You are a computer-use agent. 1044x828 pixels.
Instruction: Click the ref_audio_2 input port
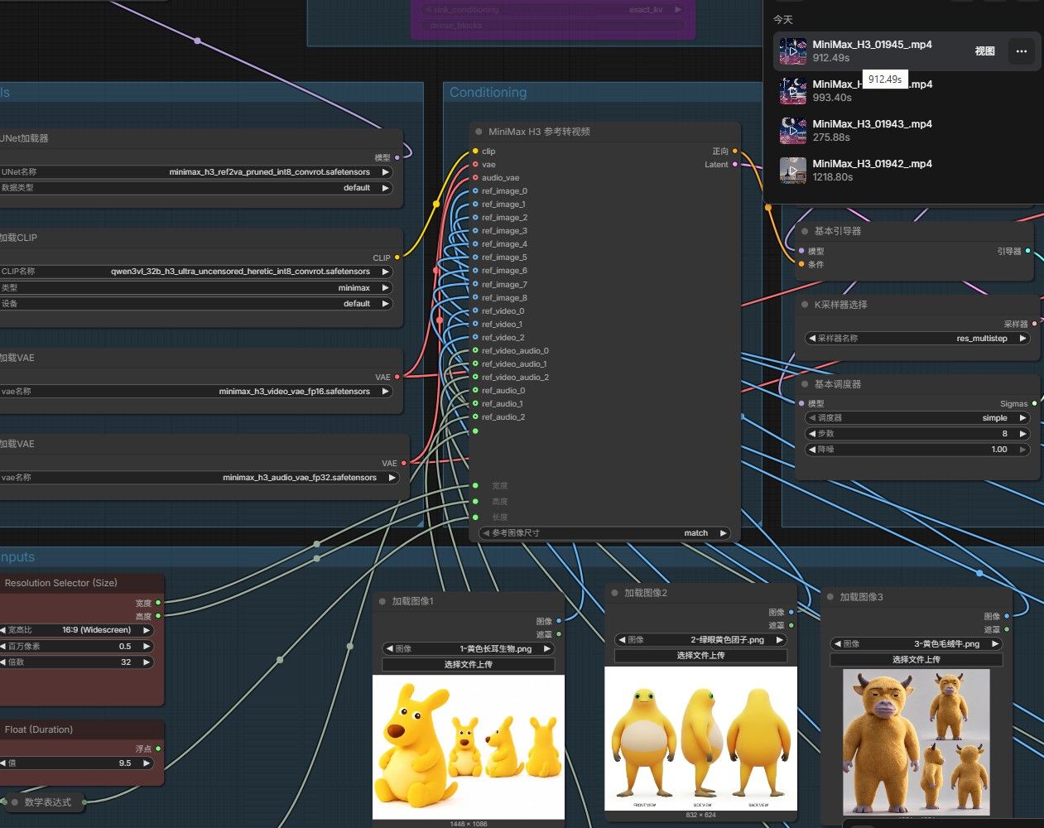pyautogui.click(x=475, y=417)
